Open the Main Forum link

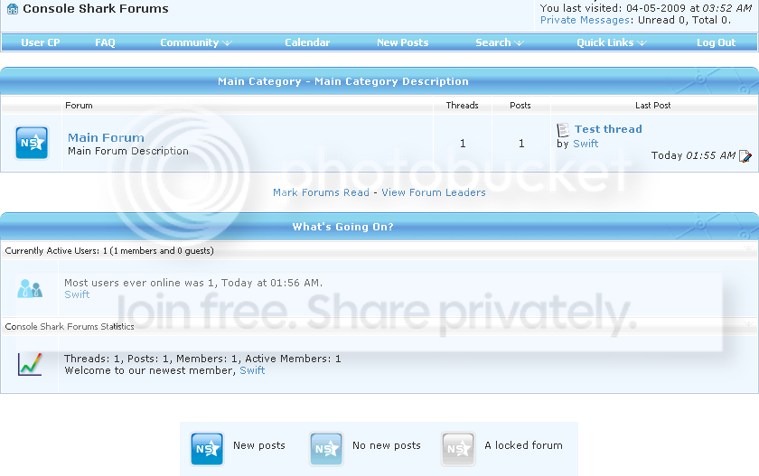pos(106,138)
